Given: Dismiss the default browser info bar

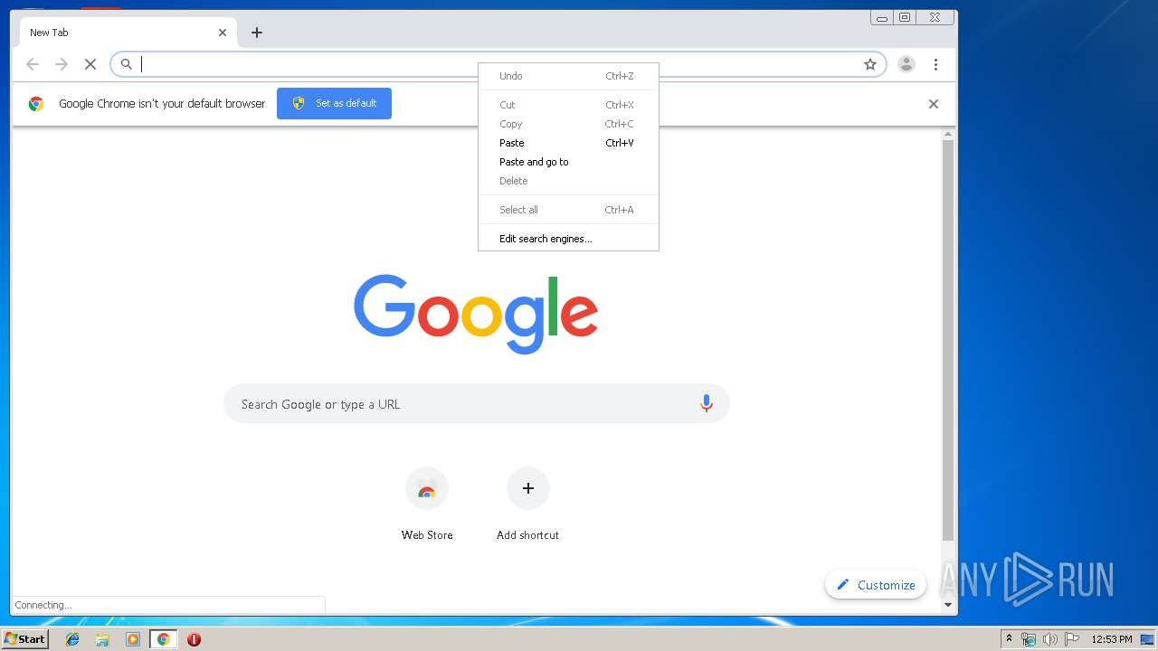Looking at the screenshot, I should pos(934,104).
